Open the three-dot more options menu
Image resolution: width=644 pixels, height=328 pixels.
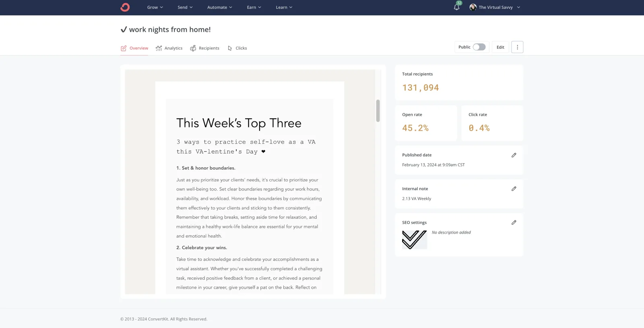point(517,47)
